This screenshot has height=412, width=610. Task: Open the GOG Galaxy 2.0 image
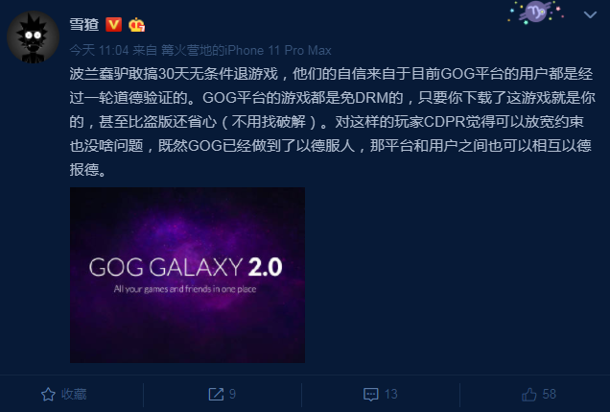pyautogui.click(x=188, y=275)
